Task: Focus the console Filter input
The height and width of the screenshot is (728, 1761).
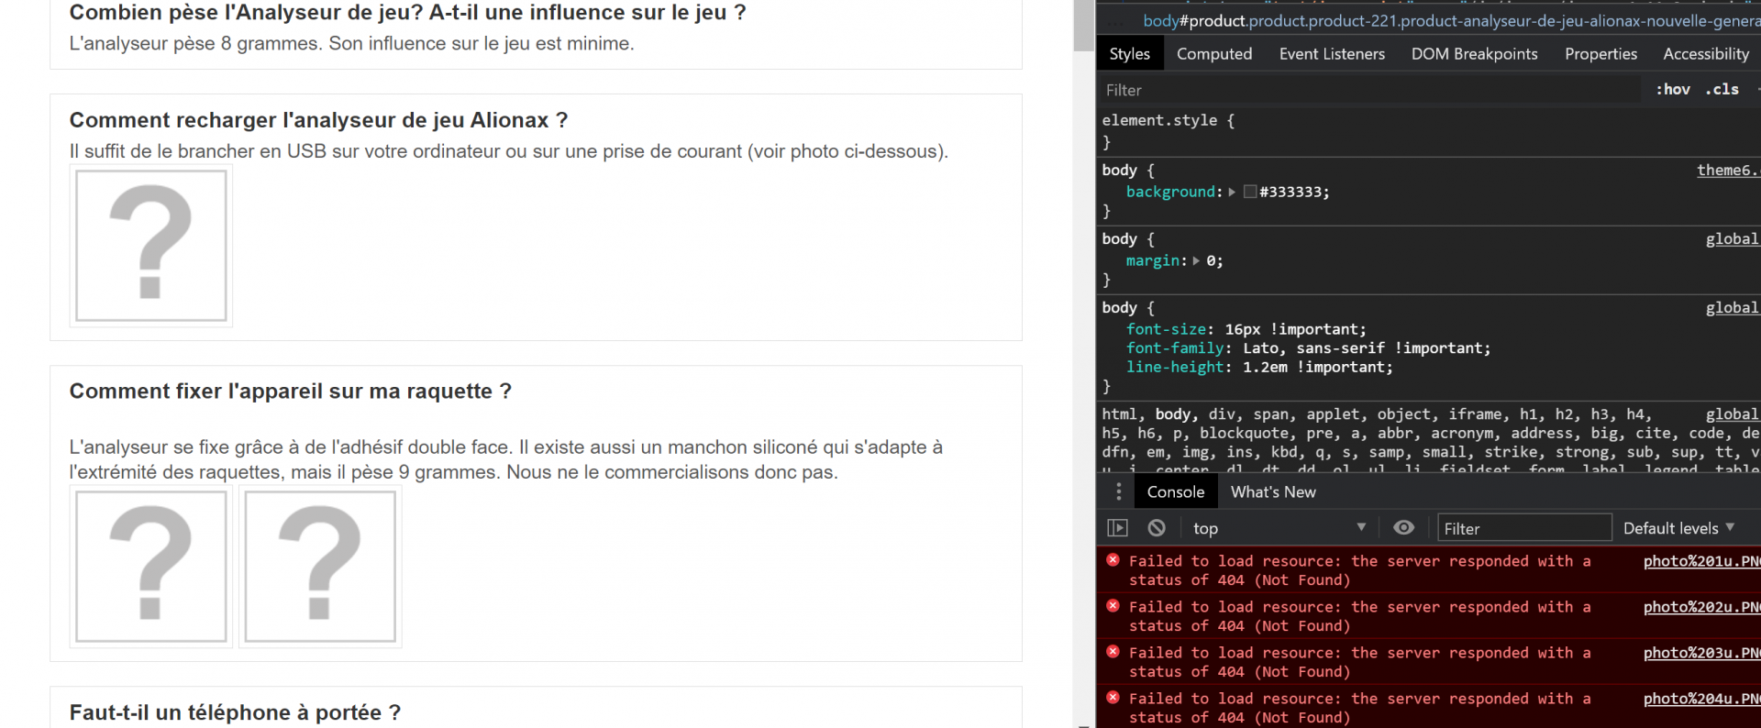Action: pos(1524,527)
